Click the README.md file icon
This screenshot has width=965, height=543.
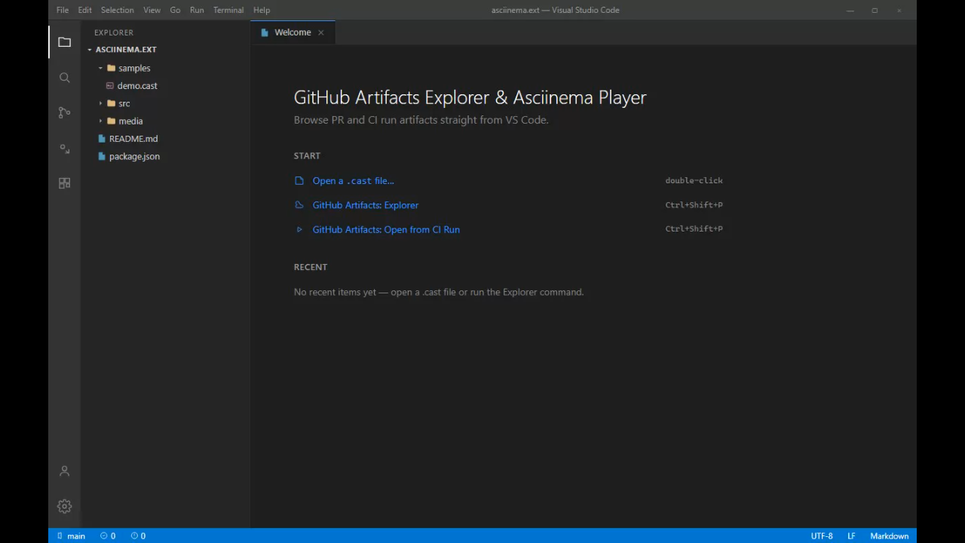coord(102,139)
